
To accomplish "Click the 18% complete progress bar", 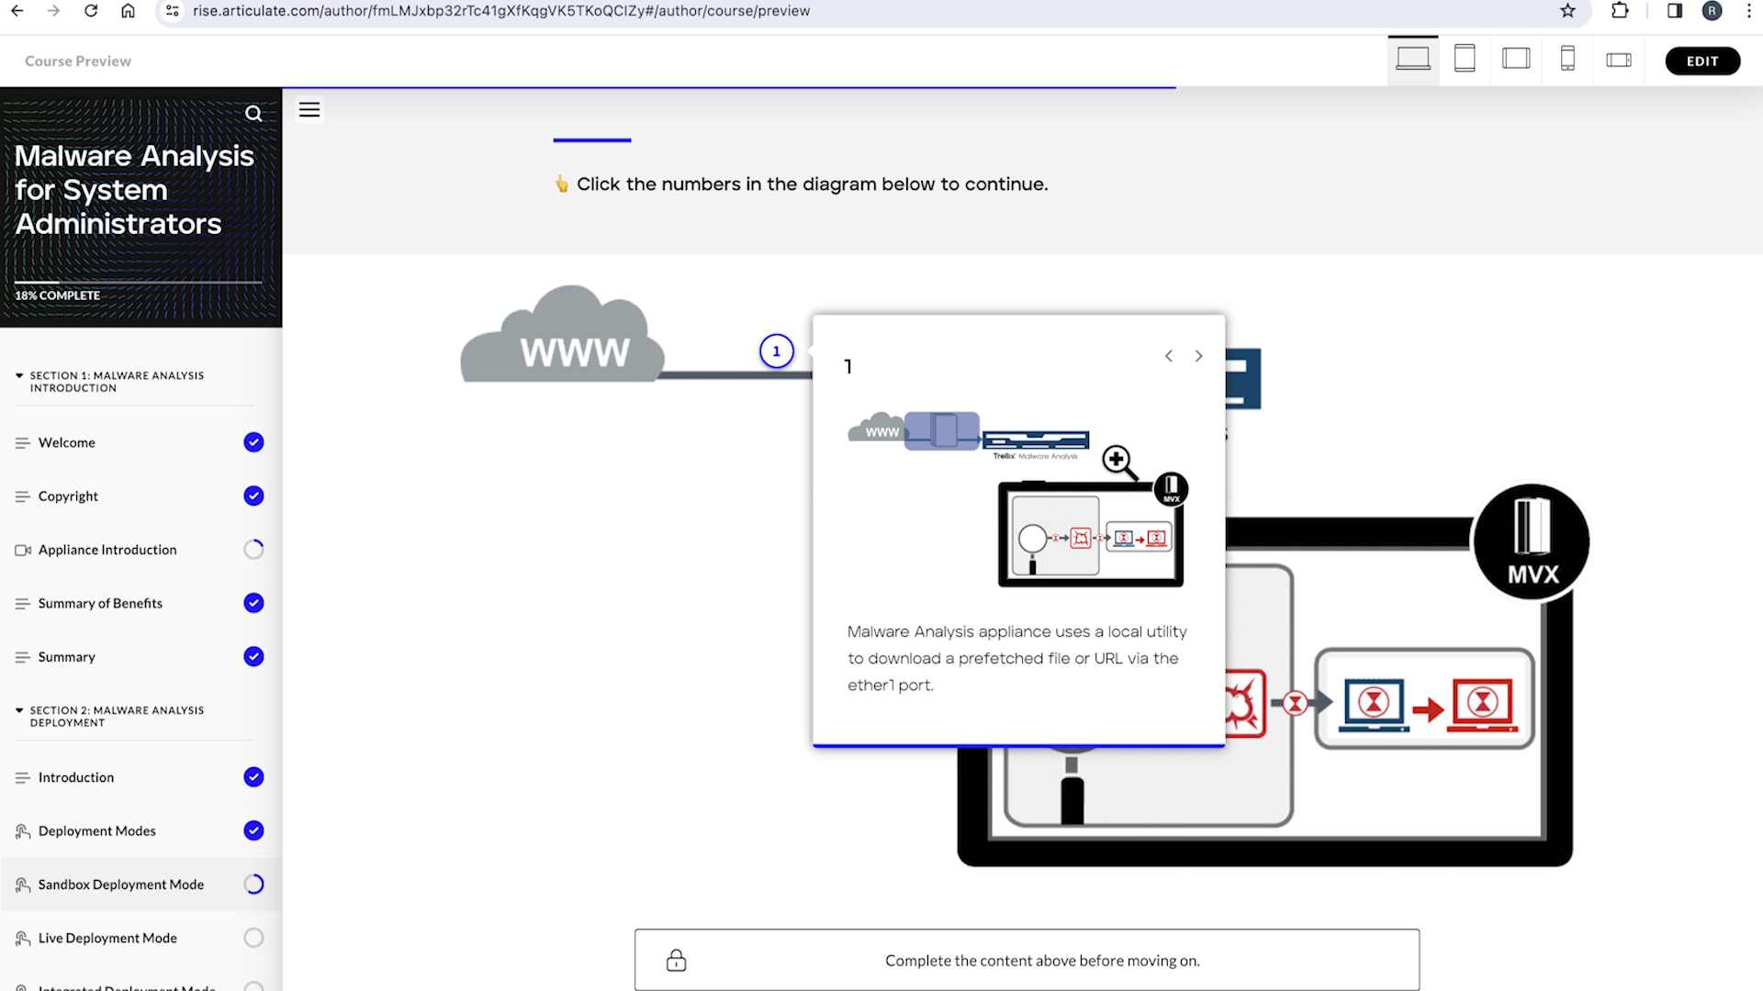I will (138, 283).
